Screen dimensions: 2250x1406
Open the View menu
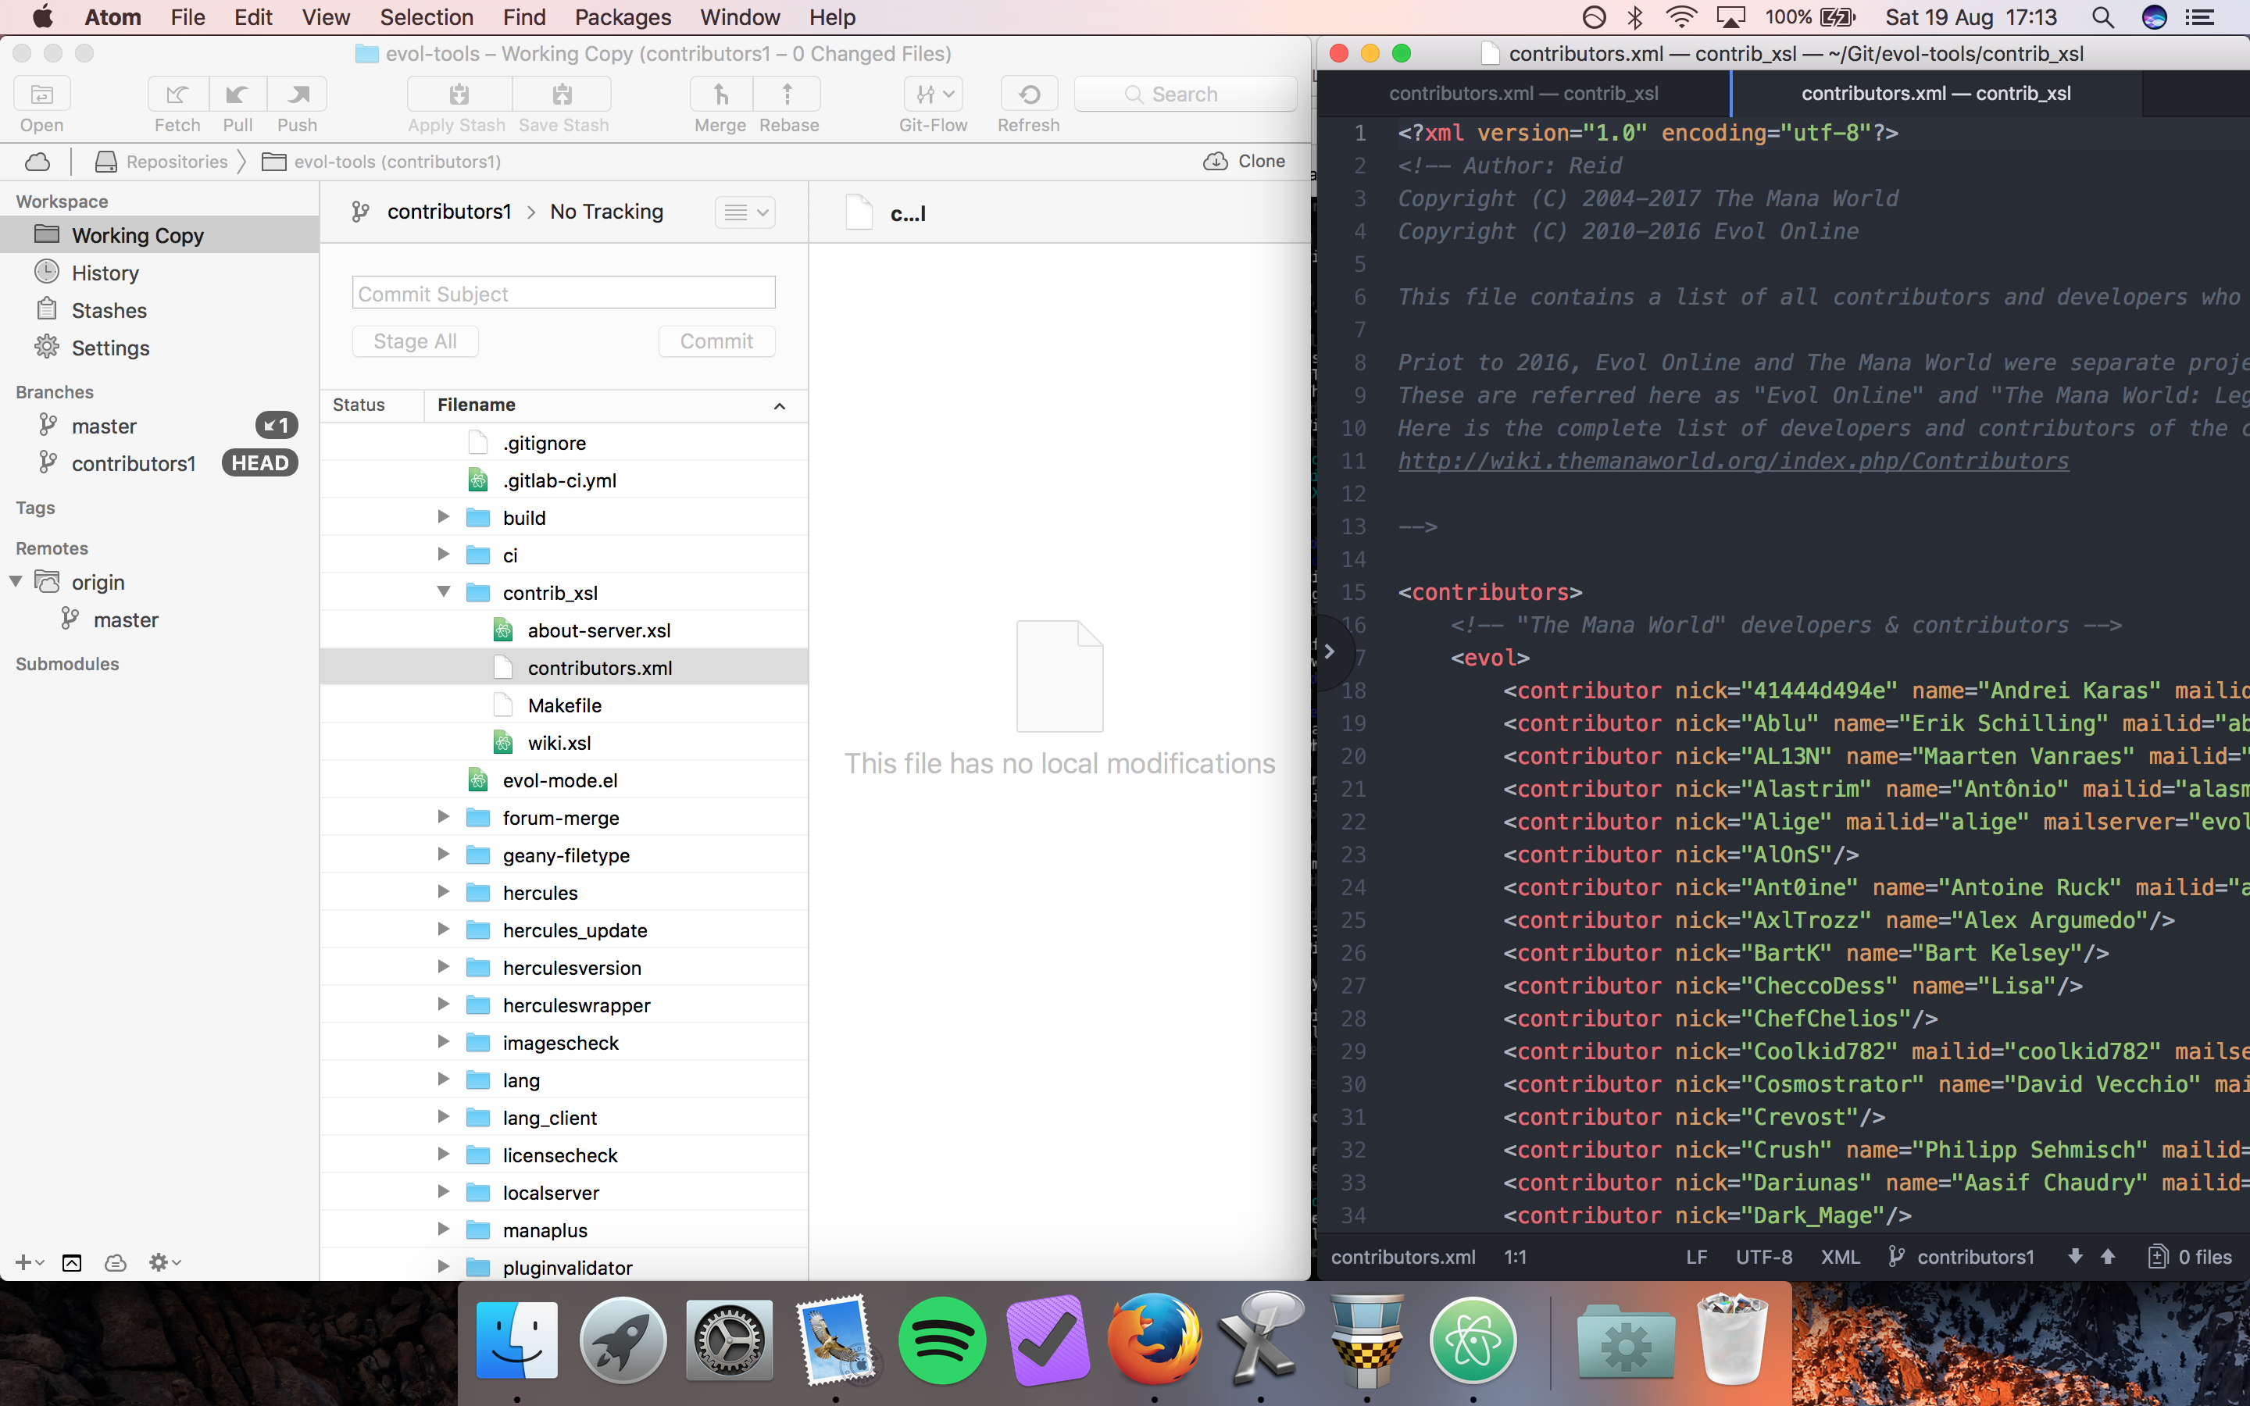[326, 16]
